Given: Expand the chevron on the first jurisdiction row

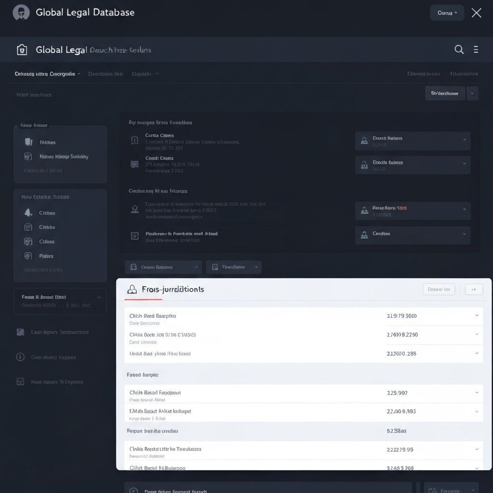Looking at the screenshot, I should point(477,316).
